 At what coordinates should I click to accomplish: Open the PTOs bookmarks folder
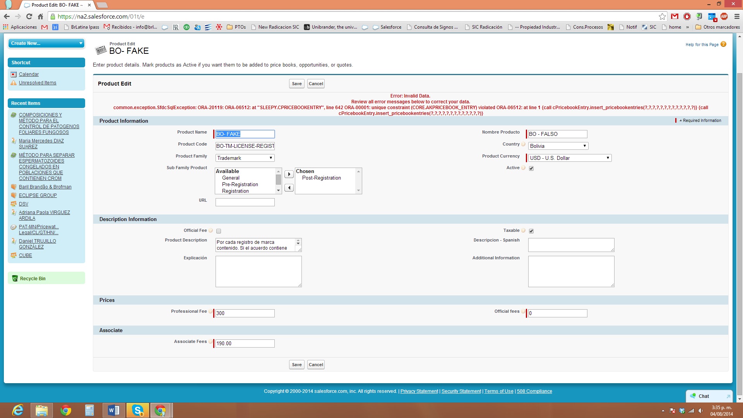tap(236, 27)
